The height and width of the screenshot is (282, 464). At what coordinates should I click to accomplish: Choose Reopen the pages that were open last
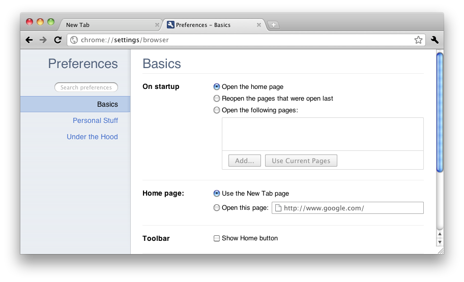coord(217,99)
